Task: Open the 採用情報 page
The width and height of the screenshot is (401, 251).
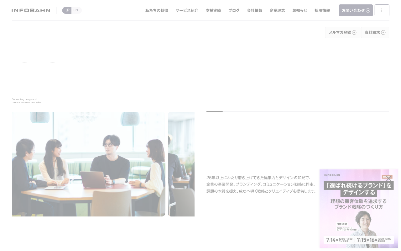Action: tap(322, 10)
